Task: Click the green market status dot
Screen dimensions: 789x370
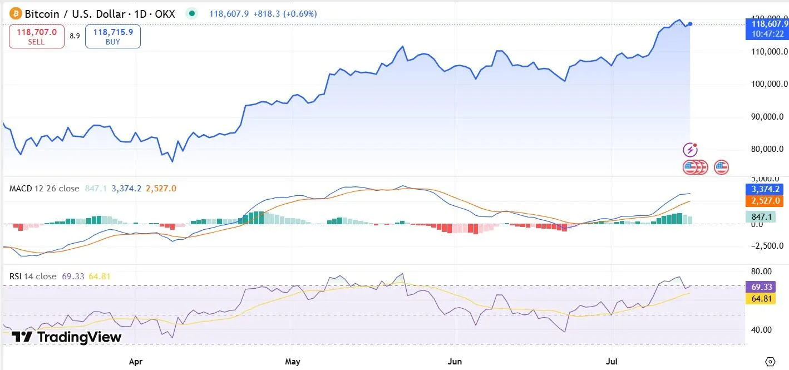Action: (x=191, y=13)
